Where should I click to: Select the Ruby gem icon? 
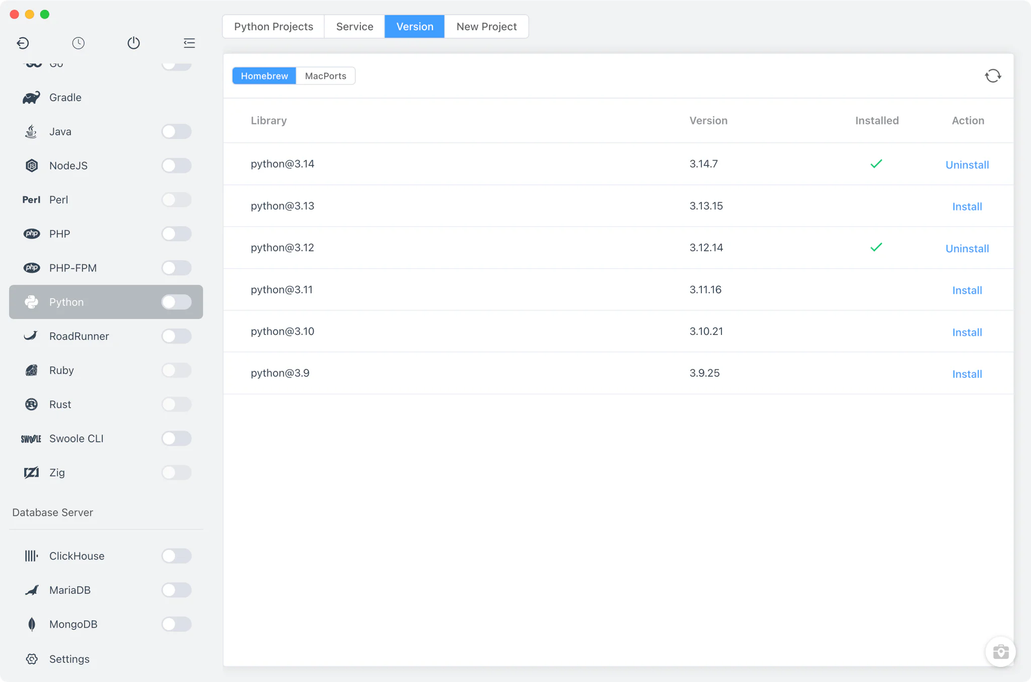click(31, 370)
